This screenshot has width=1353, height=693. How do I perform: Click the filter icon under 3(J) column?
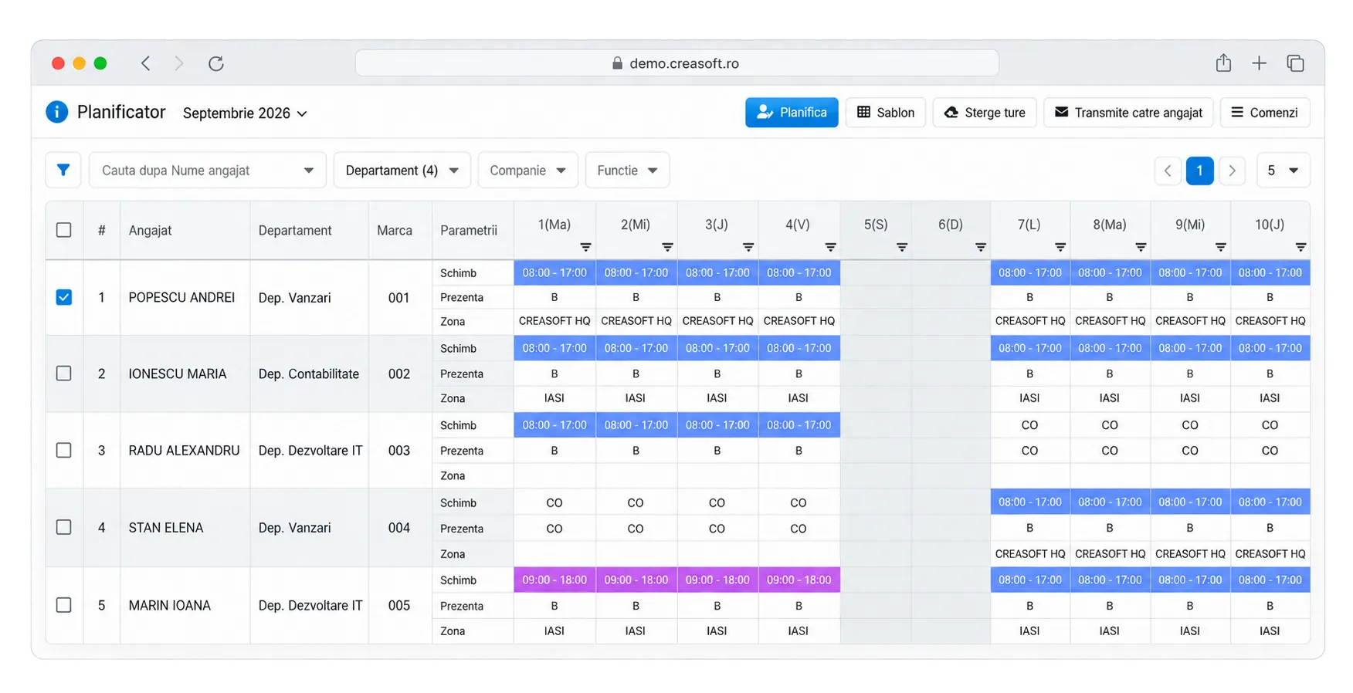(x=748, y=247)
